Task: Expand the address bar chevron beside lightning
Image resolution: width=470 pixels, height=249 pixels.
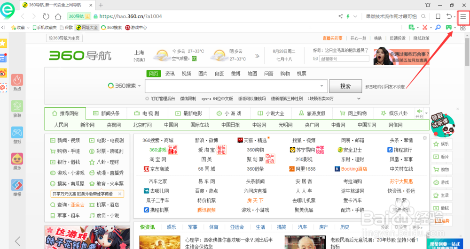Action: (x=355, y=16)
